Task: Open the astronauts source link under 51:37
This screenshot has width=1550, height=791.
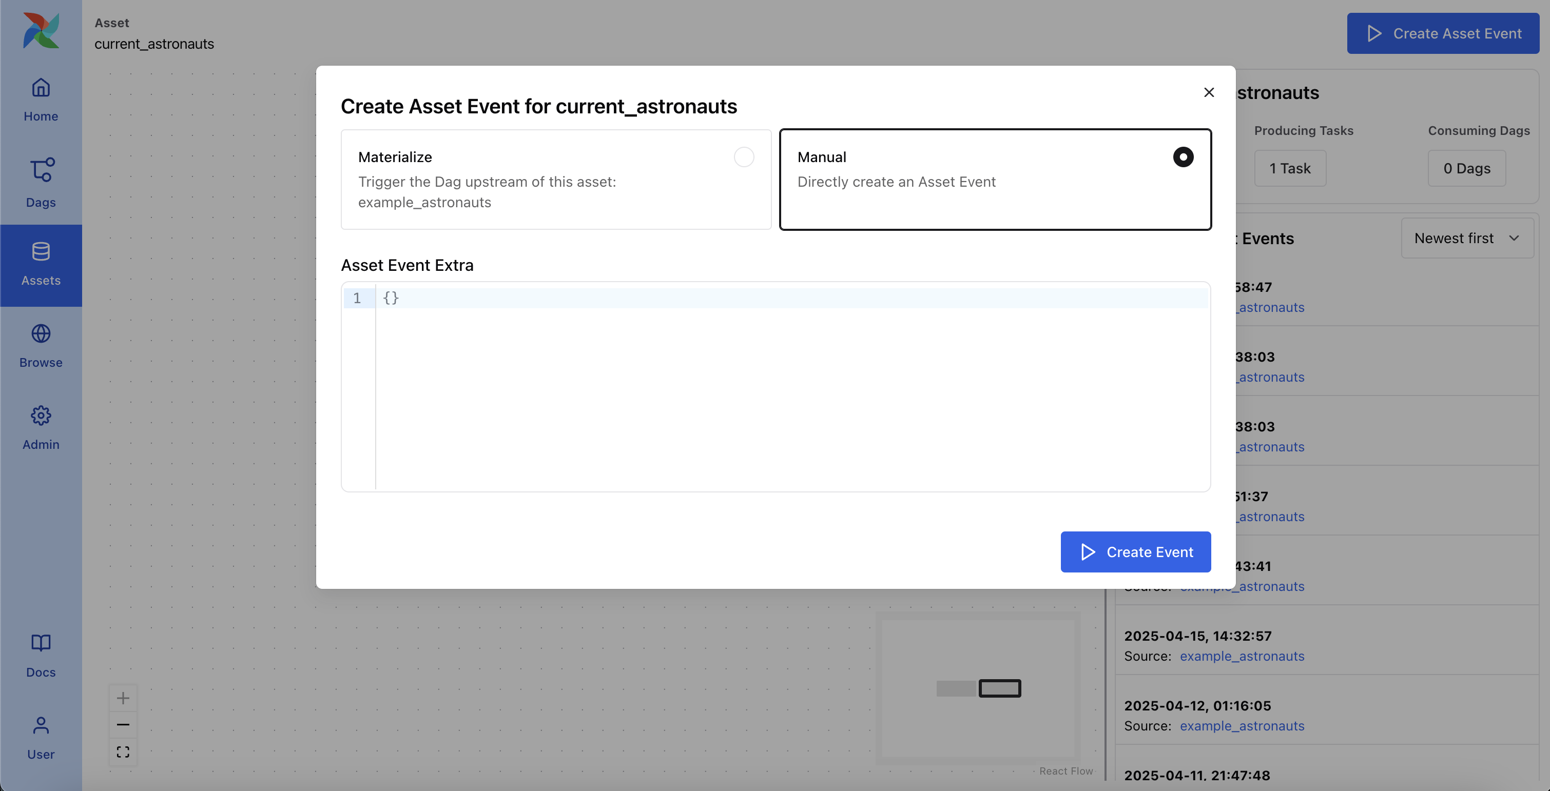Action: pos(1271,516)
